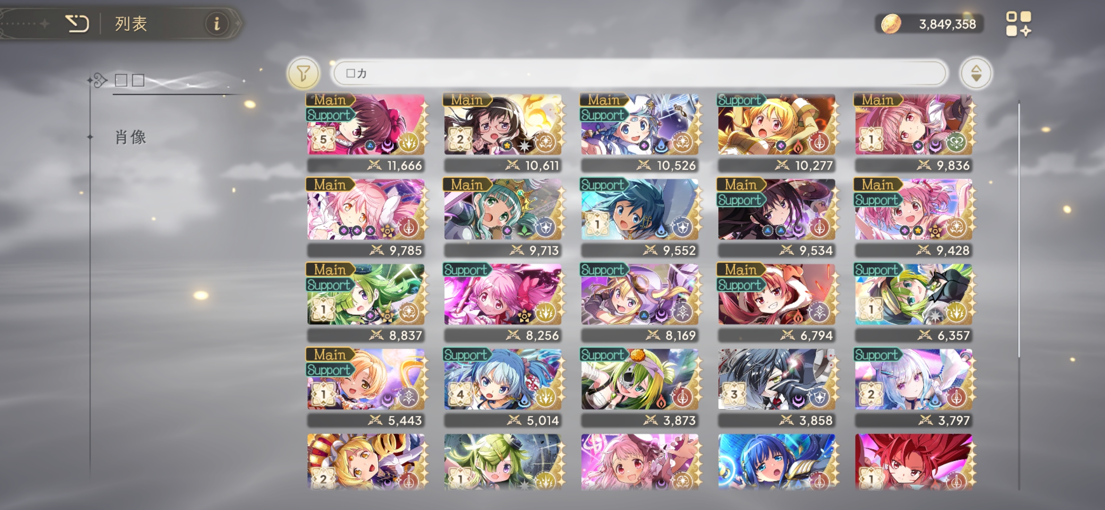Select the black-haired card with 3,858
This screenshot has width=1105, height=510.
pyautogui.click(x=777, y=388)
